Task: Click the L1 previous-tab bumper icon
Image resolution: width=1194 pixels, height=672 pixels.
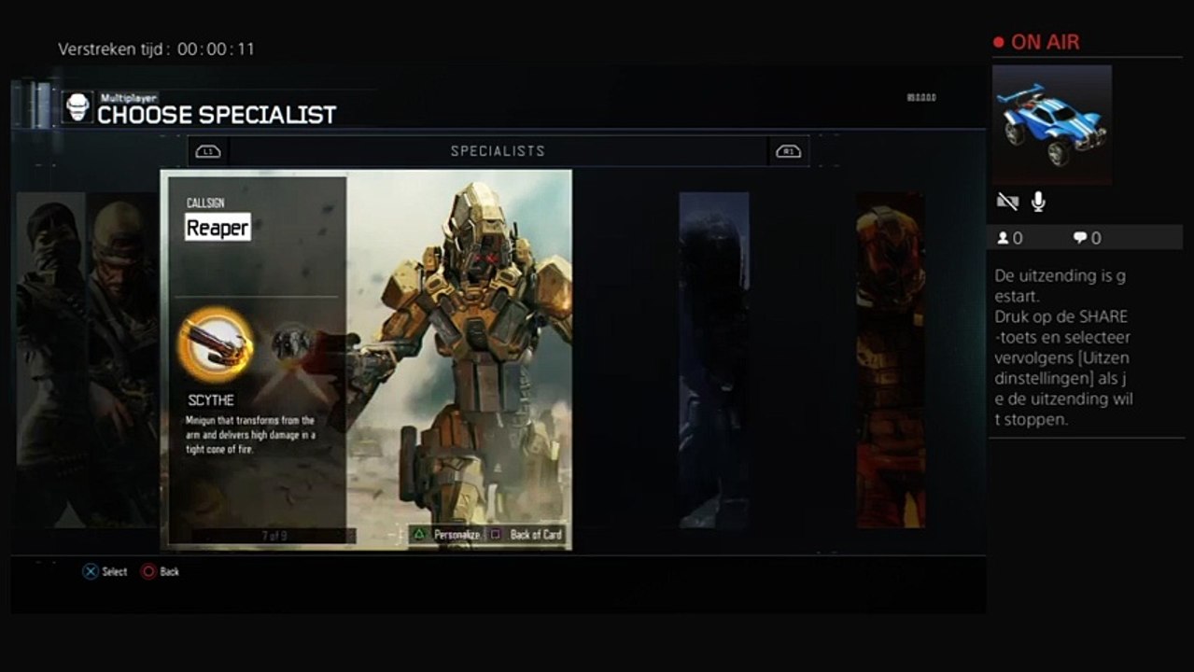Action: click(x=208, y=151)
